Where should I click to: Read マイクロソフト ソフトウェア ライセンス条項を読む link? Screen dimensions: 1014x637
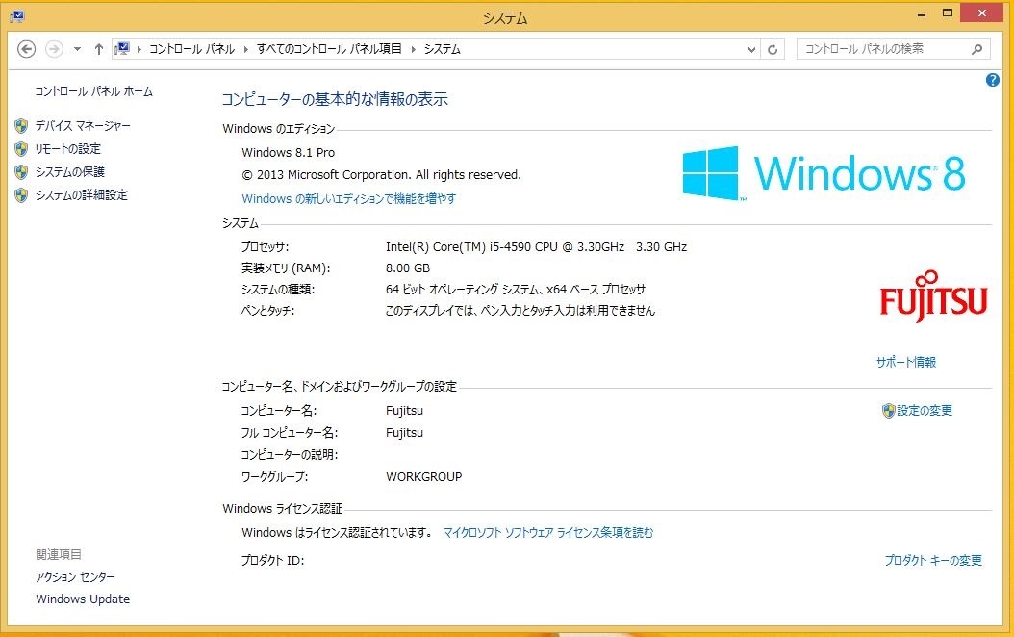pyautogui.click(x=548, y=533)
